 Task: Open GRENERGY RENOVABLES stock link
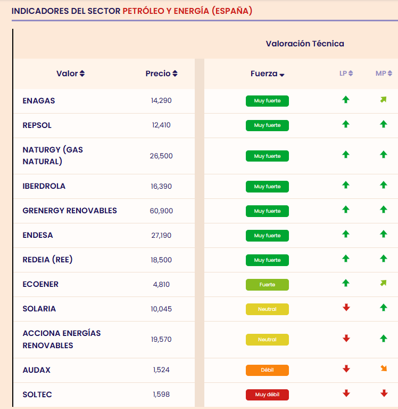(x=70, y=211)
